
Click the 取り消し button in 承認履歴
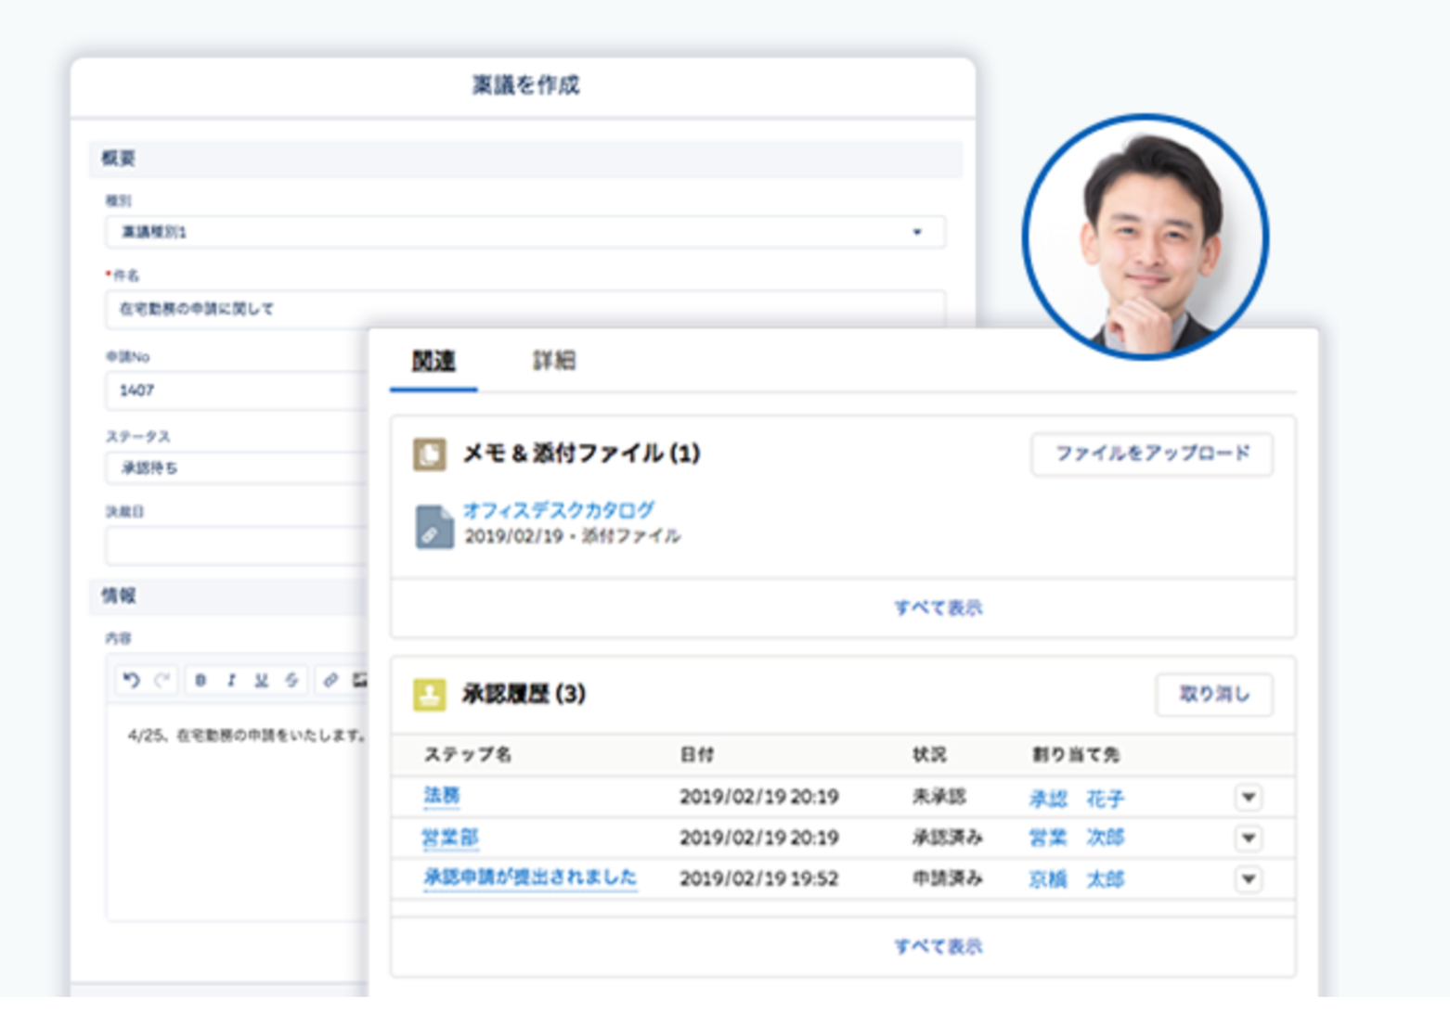coord(1214,694)
